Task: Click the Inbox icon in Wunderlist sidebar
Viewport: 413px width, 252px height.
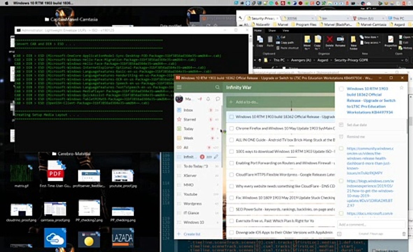Action: coord(179,110)
